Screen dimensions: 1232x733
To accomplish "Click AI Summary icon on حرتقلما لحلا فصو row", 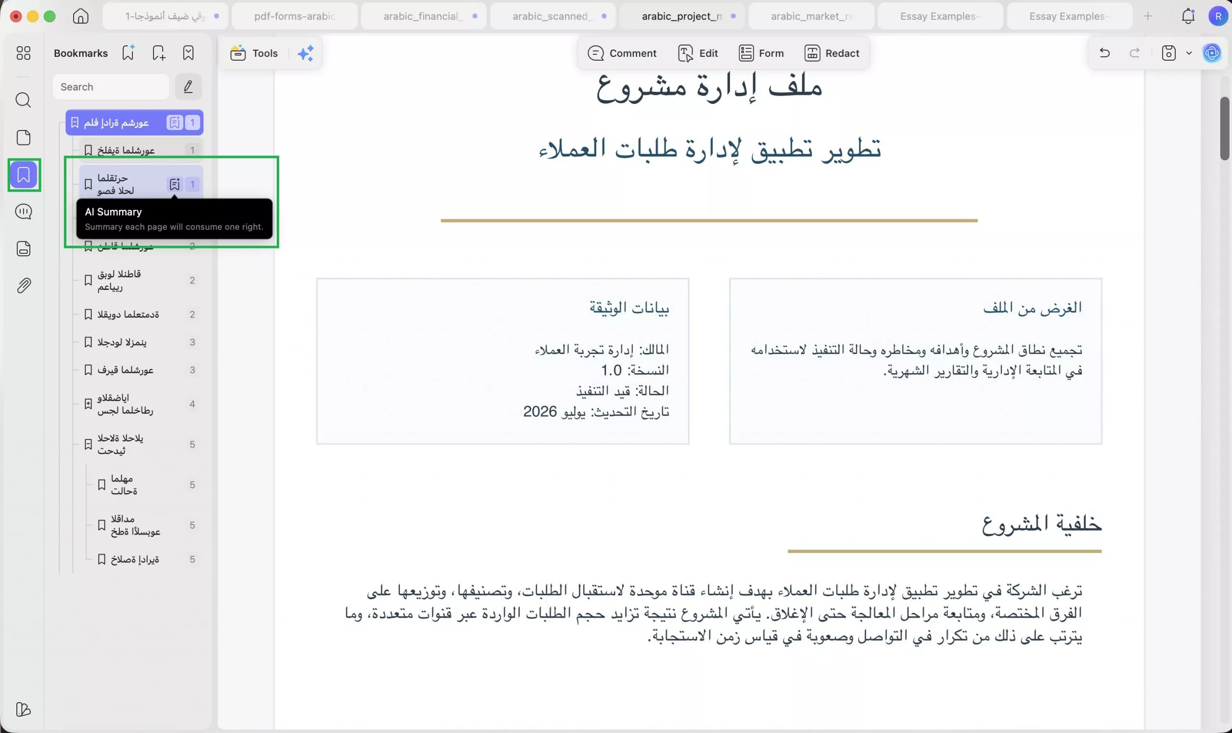I will tap(174, 184).
